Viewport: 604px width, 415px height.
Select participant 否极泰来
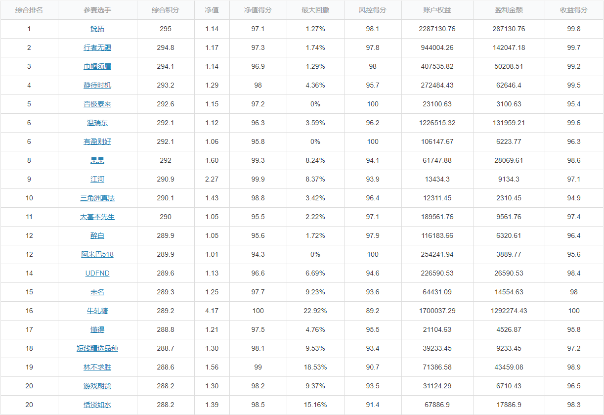[x=97, y=104]
